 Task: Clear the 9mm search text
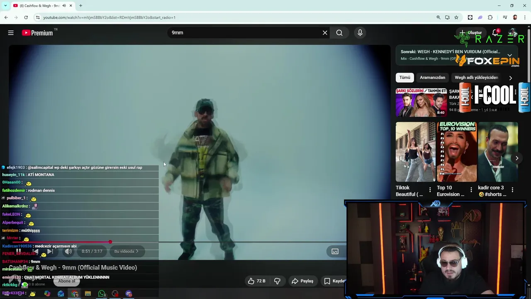pyautogui.click(x=325, y=33)
